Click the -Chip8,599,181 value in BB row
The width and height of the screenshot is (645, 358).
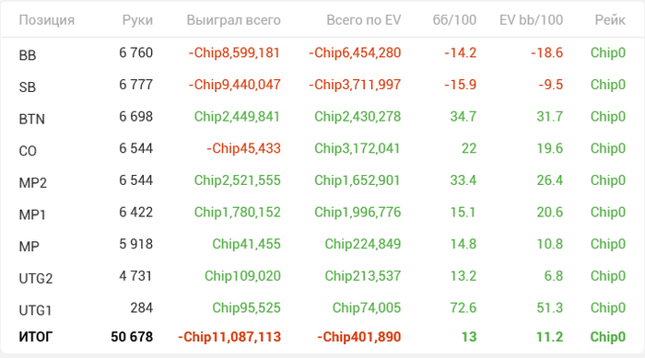[x=234, y=52]
